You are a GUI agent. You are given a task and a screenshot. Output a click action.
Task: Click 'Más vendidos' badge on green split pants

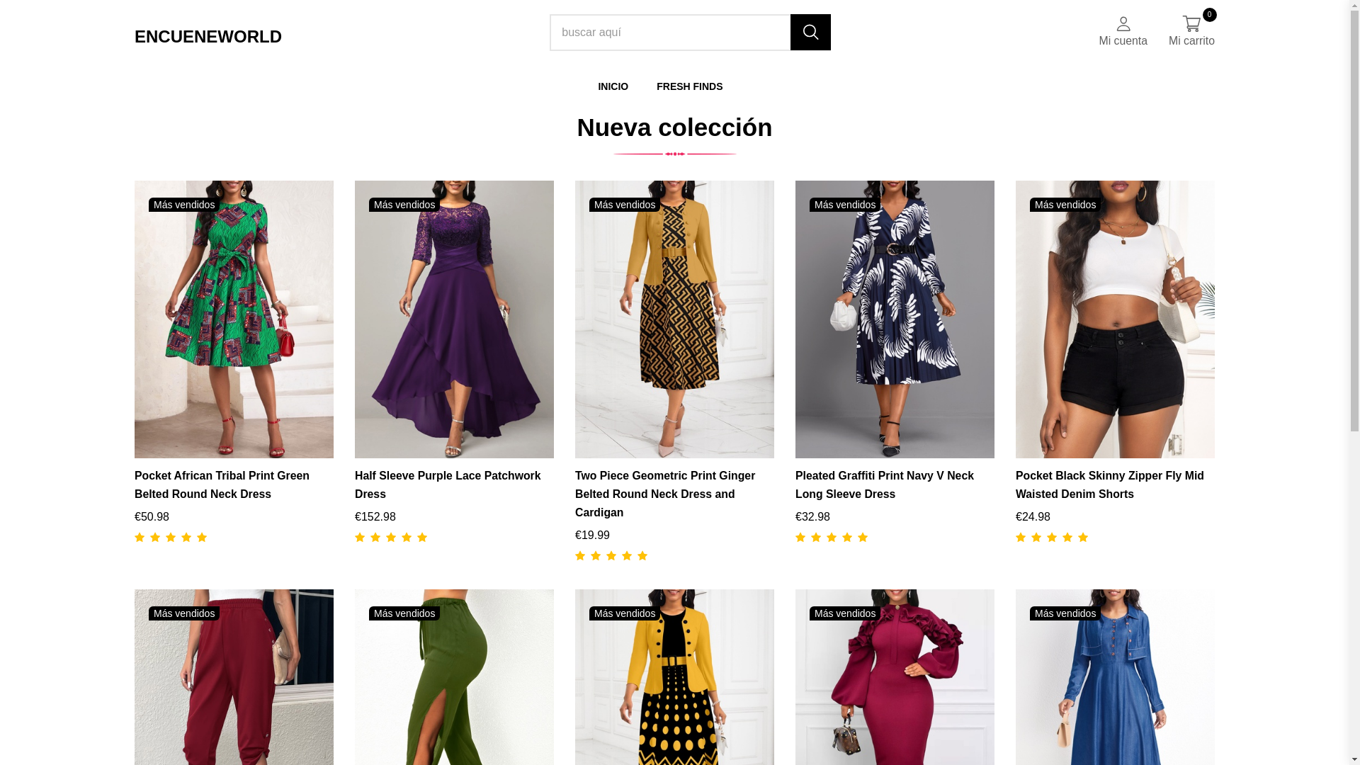coord(404,613)
